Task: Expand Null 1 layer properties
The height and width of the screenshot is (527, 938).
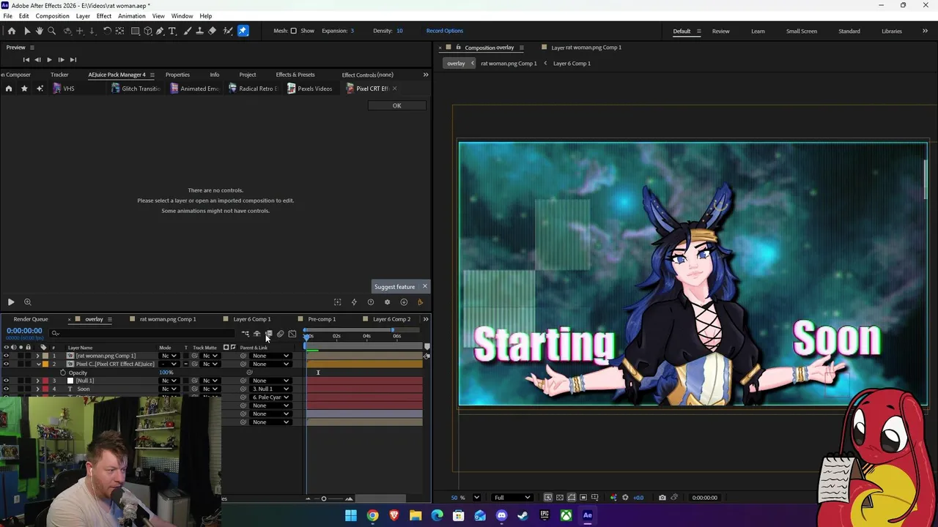Action: (37, 381)
